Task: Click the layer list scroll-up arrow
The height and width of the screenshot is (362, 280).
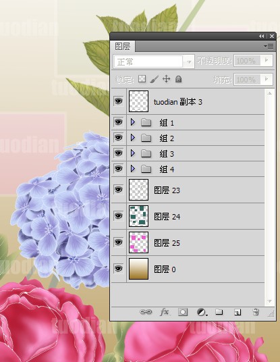Action: pyautogui.click(x=269, y=93)
